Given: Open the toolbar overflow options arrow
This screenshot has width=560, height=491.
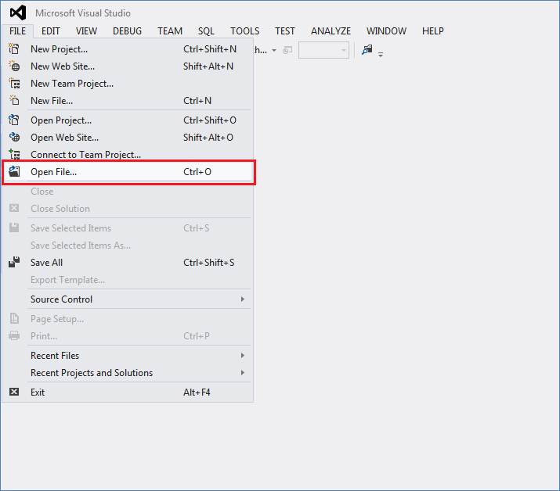Looking at the screenshot, I should (381, 55).
